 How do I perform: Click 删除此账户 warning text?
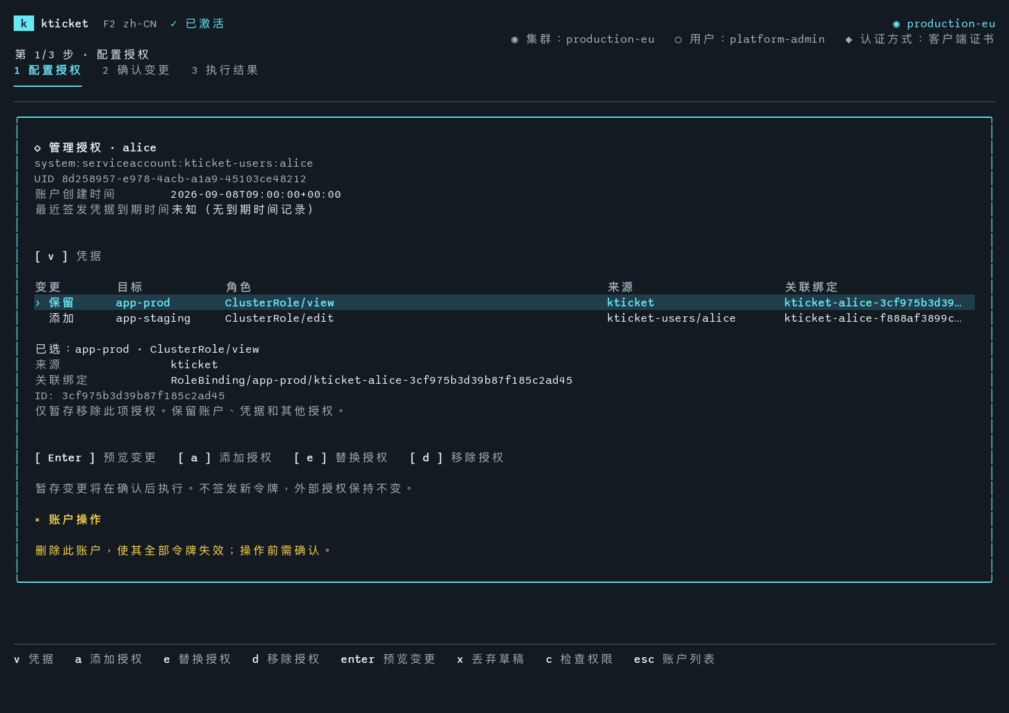pos(184,551)
